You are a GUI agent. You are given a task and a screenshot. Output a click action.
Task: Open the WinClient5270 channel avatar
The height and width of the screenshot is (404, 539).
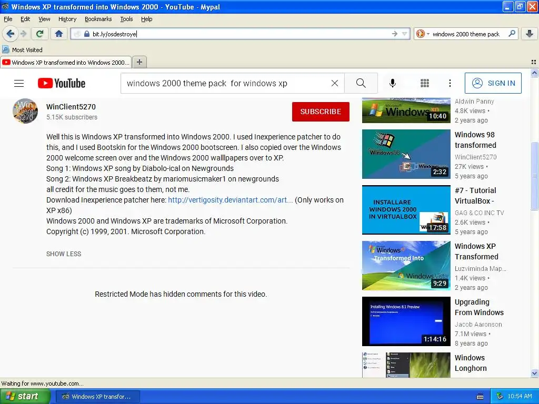point(25,112)
